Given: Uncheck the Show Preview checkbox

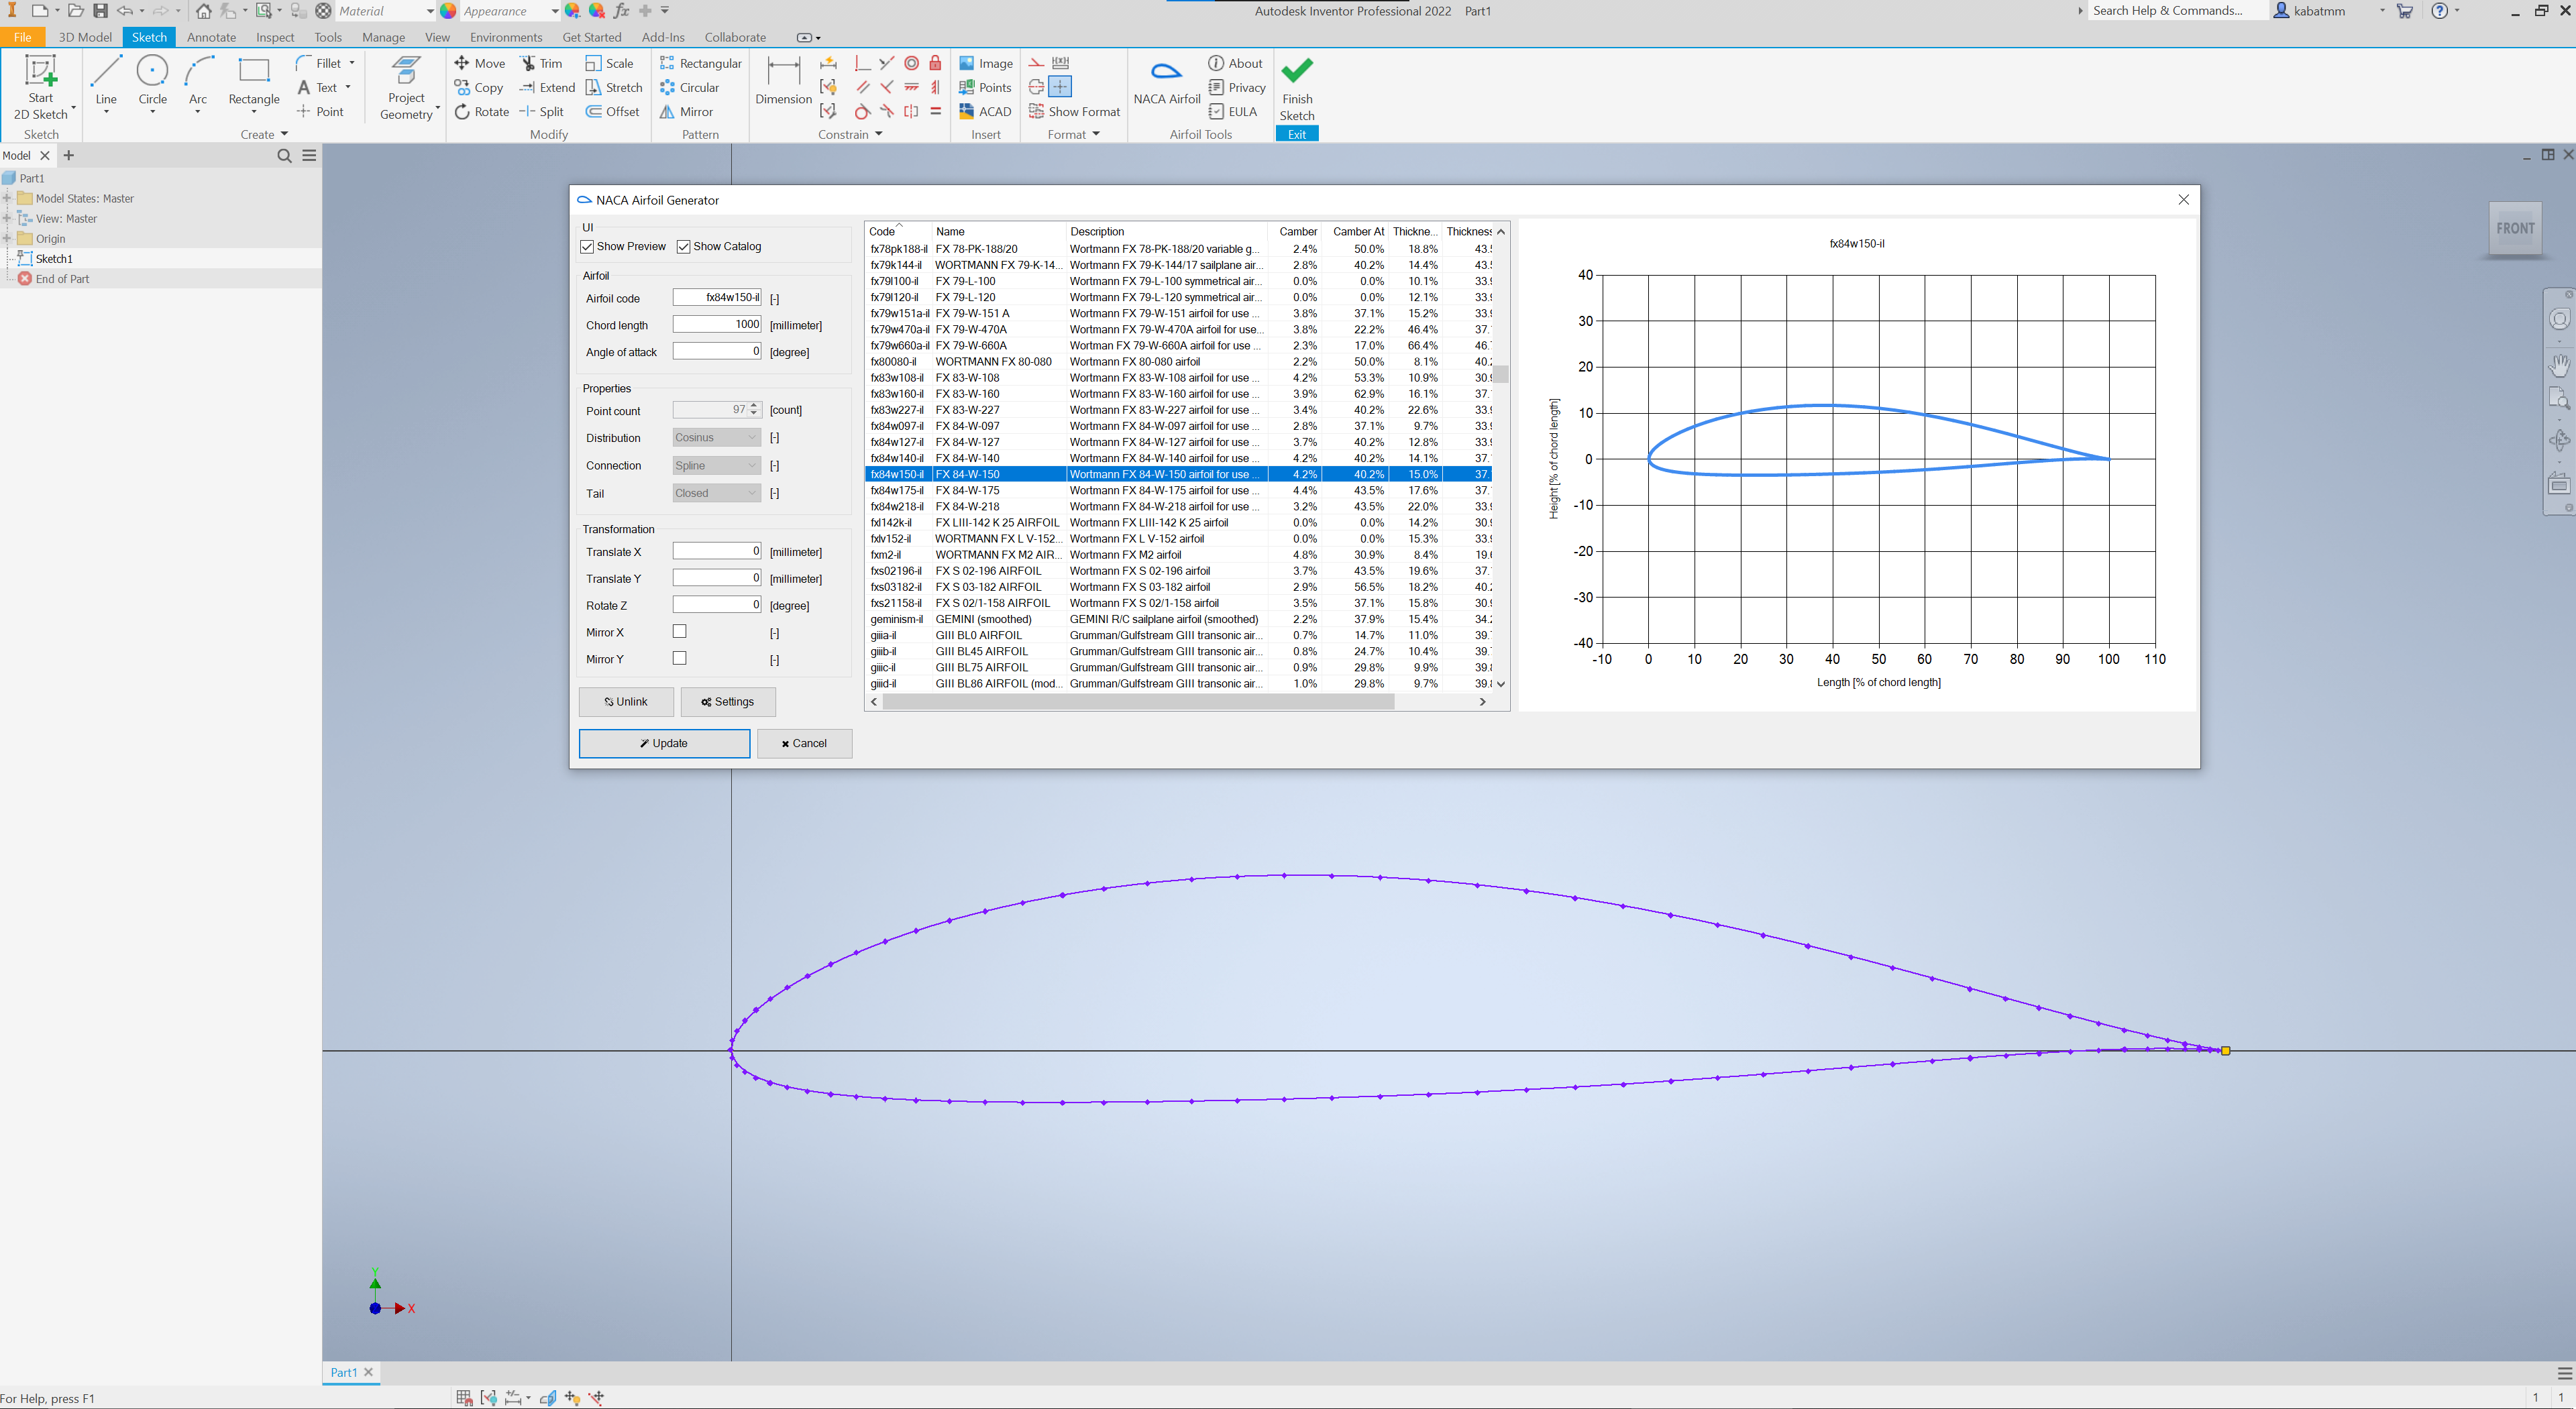Looking at the screenshot, I should click(x=588, y=247).
